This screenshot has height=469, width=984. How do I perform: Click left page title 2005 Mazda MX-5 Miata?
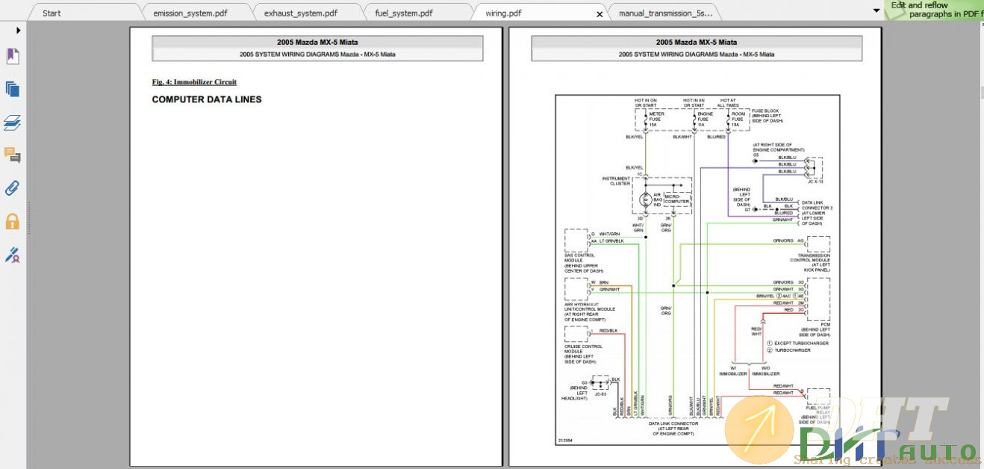(317, 43)
